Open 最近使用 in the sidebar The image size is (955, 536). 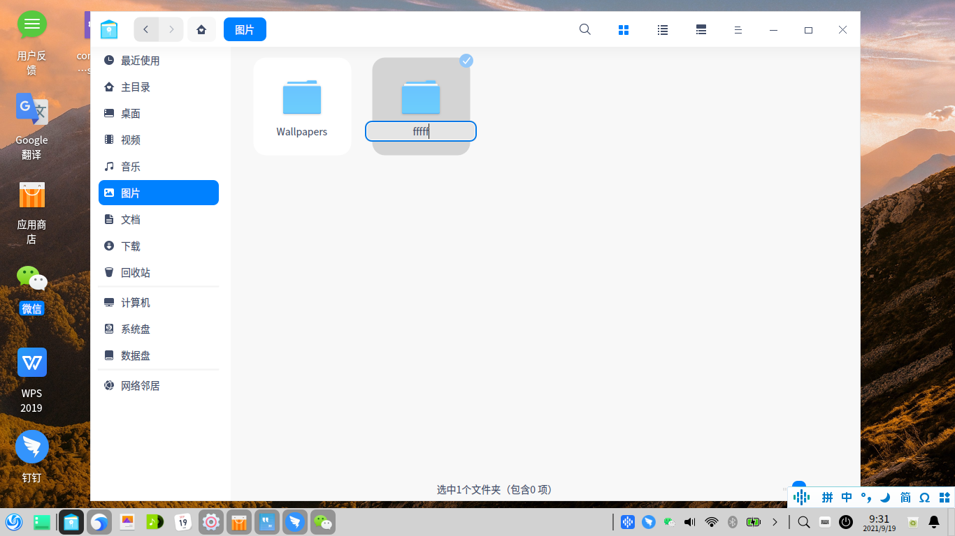tap(159, 61)
